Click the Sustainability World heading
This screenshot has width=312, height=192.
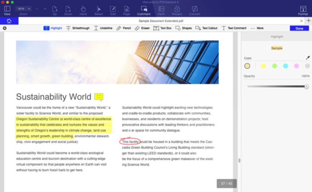point(54,97)
